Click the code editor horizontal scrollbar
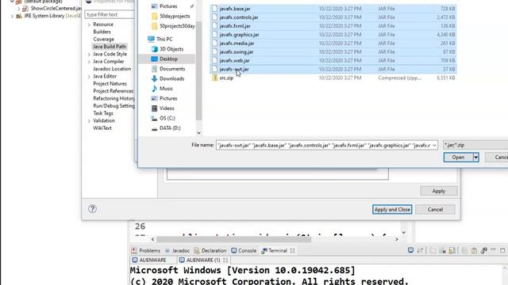 coord(233,239)
